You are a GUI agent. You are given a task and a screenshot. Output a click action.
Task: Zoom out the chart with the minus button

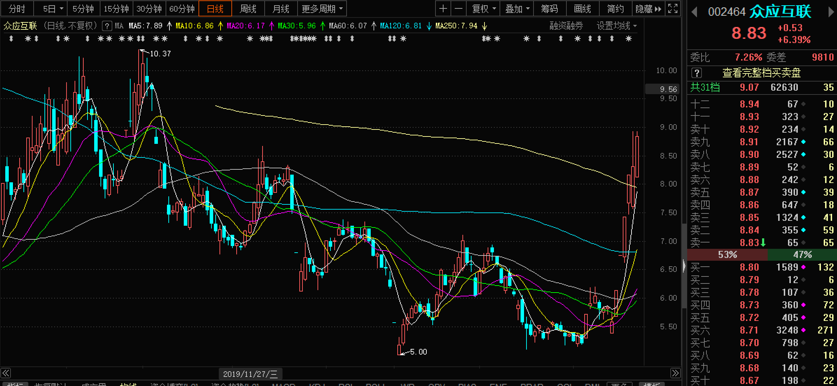pyautogui.click(x=459, y=9)
